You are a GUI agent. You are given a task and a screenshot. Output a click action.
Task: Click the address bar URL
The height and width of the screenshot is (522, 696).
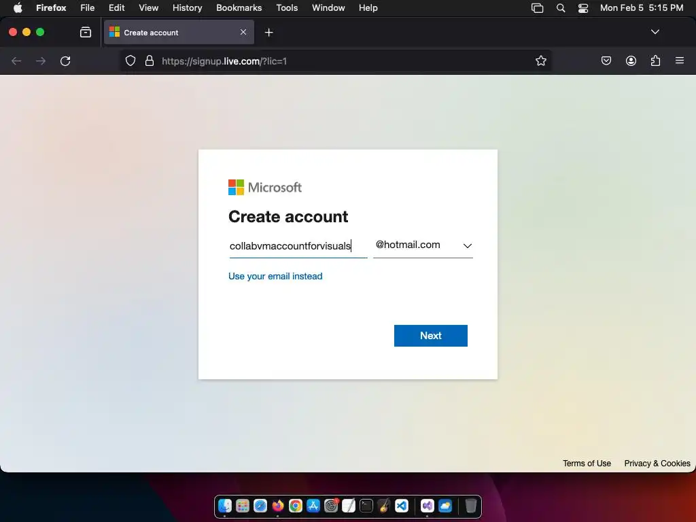(x=224, y=61)
